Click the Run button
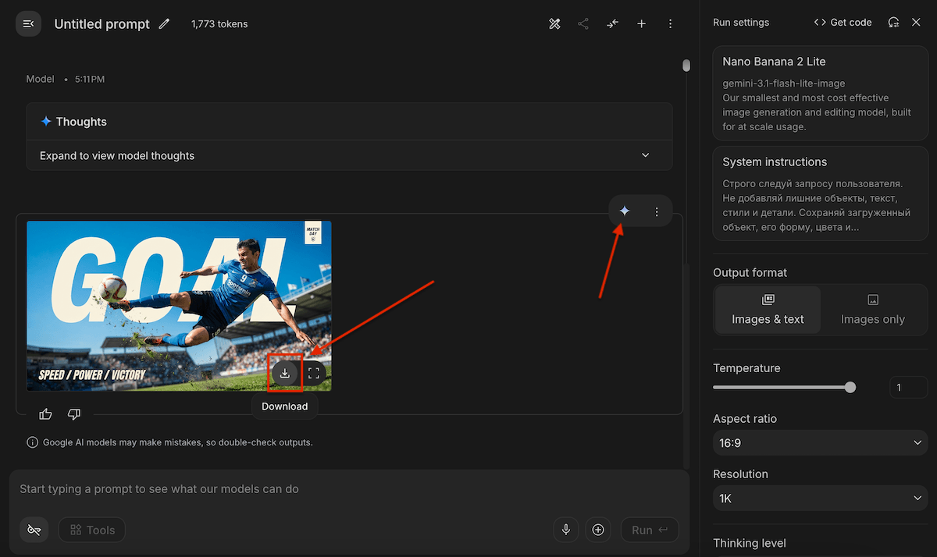Image resolution: width=937 pixels, height=557 pixels. (650, 530)
